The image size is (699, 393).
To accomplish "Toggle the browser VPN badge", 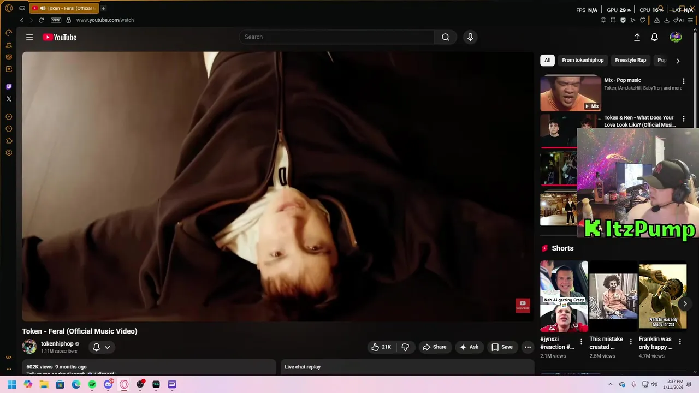I will click(56, 20).
